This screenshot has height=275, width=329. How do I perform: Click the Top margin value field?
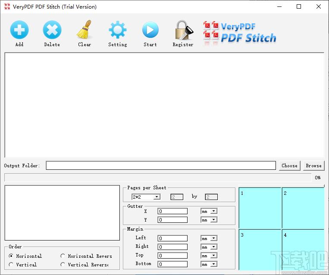172,255
